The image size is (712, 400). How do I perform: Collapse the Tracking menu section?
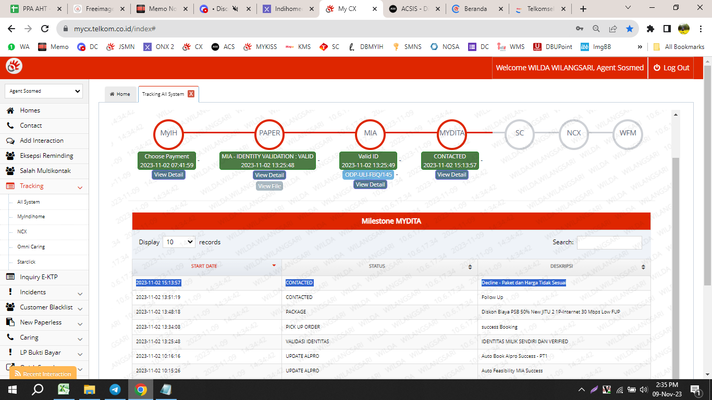tap(80, 187)
